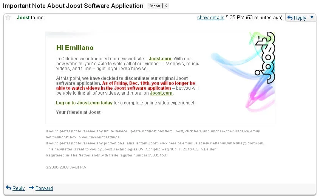The height and width of the screenshot is (196, 320).
Task: Click here to stop promotional emails
Action: [168, 143]
